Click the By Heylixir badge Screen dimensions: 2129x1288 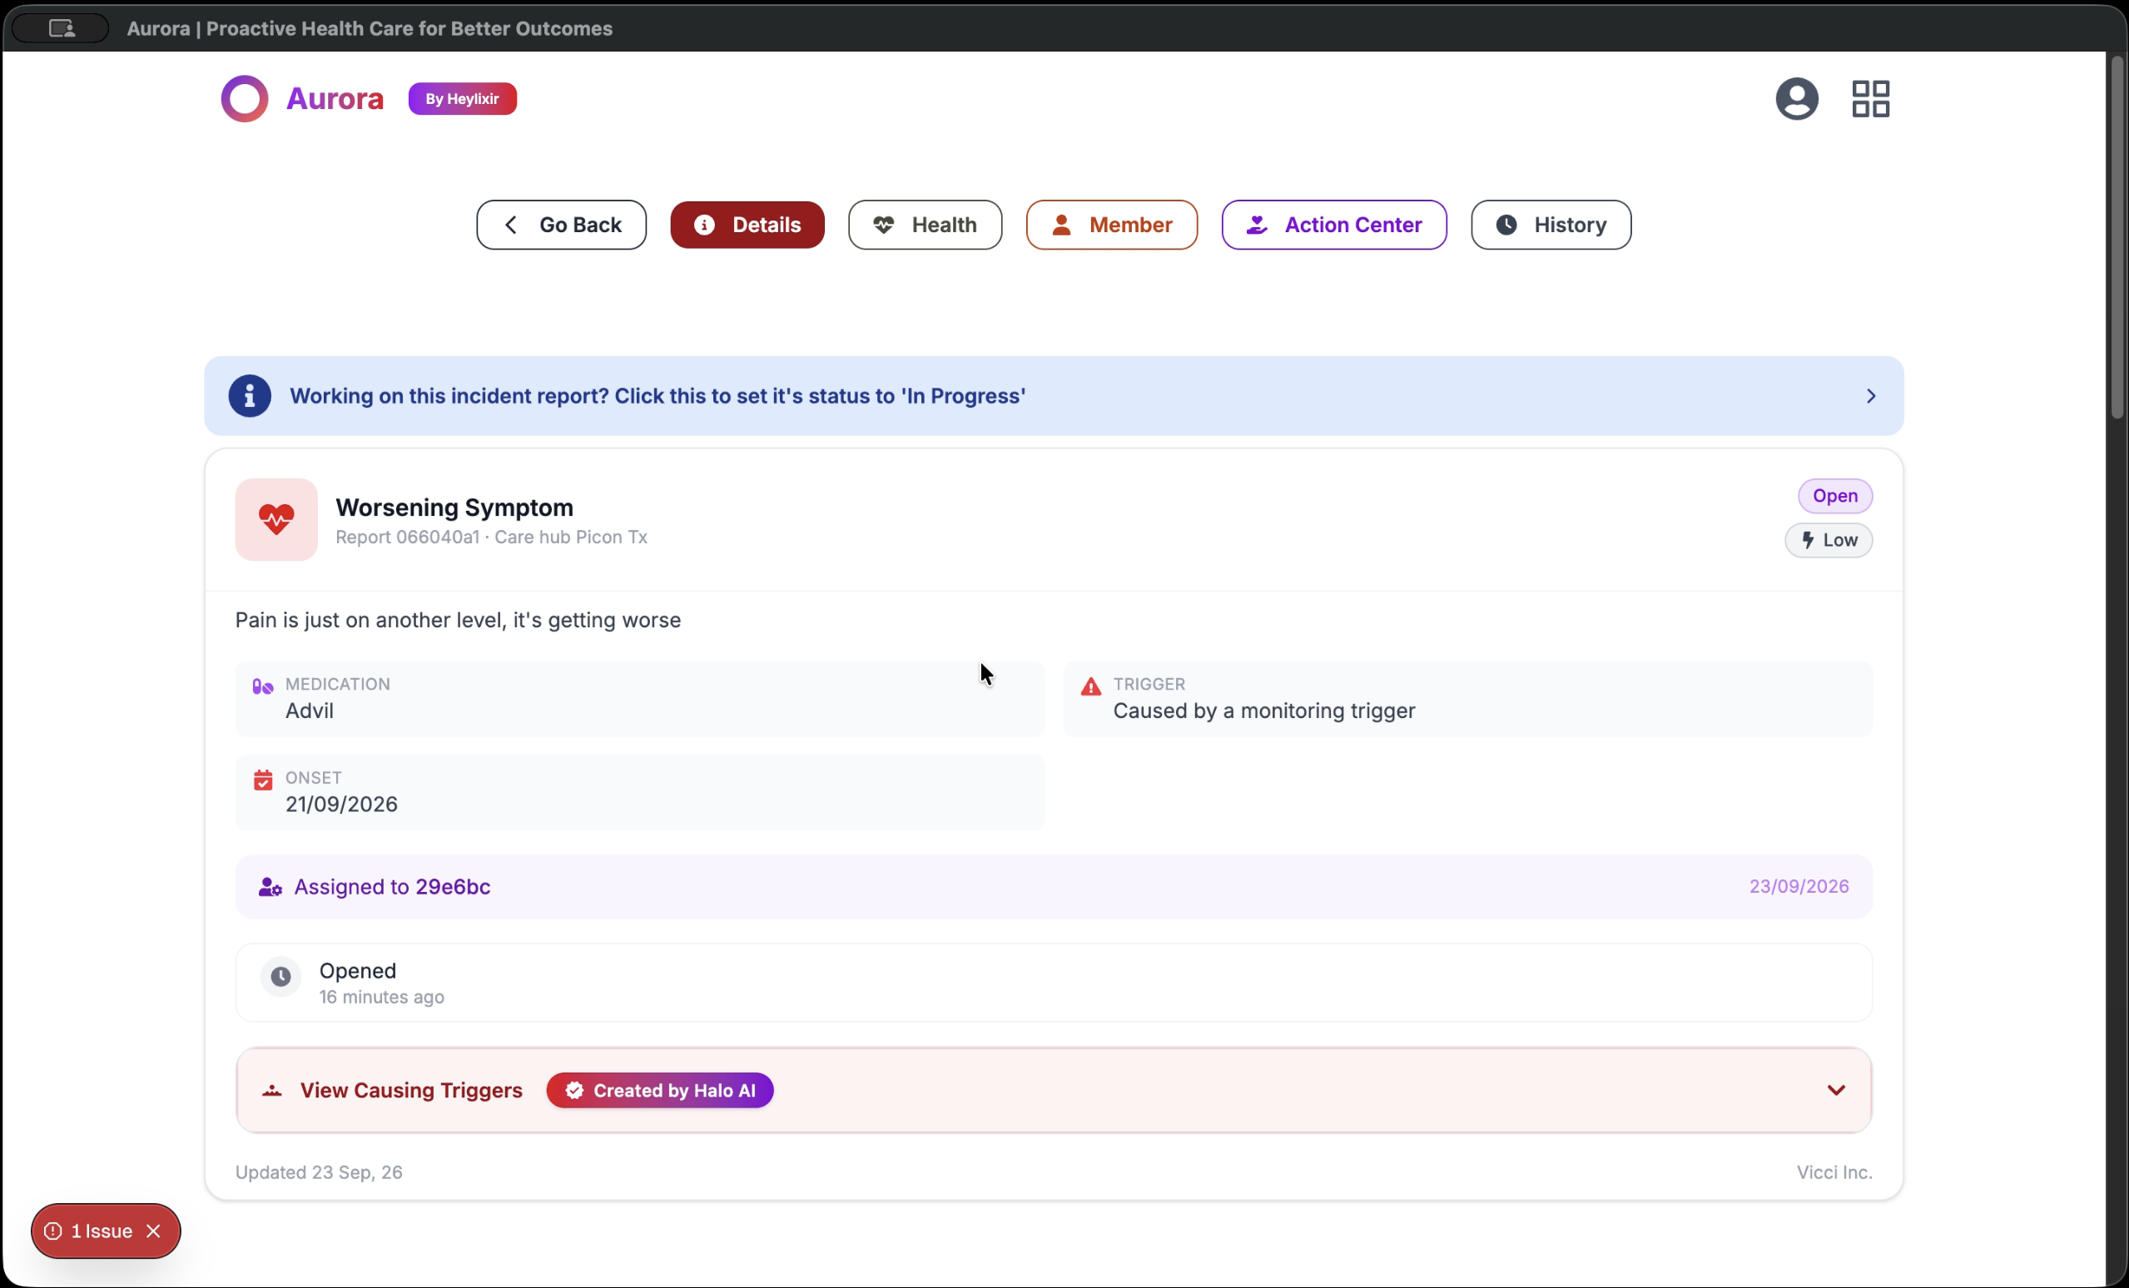click(x=462, y=98)
